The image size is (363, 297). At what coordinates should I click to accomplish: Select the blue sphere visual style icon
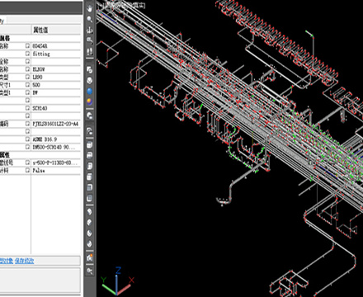[x=90, y=91]
